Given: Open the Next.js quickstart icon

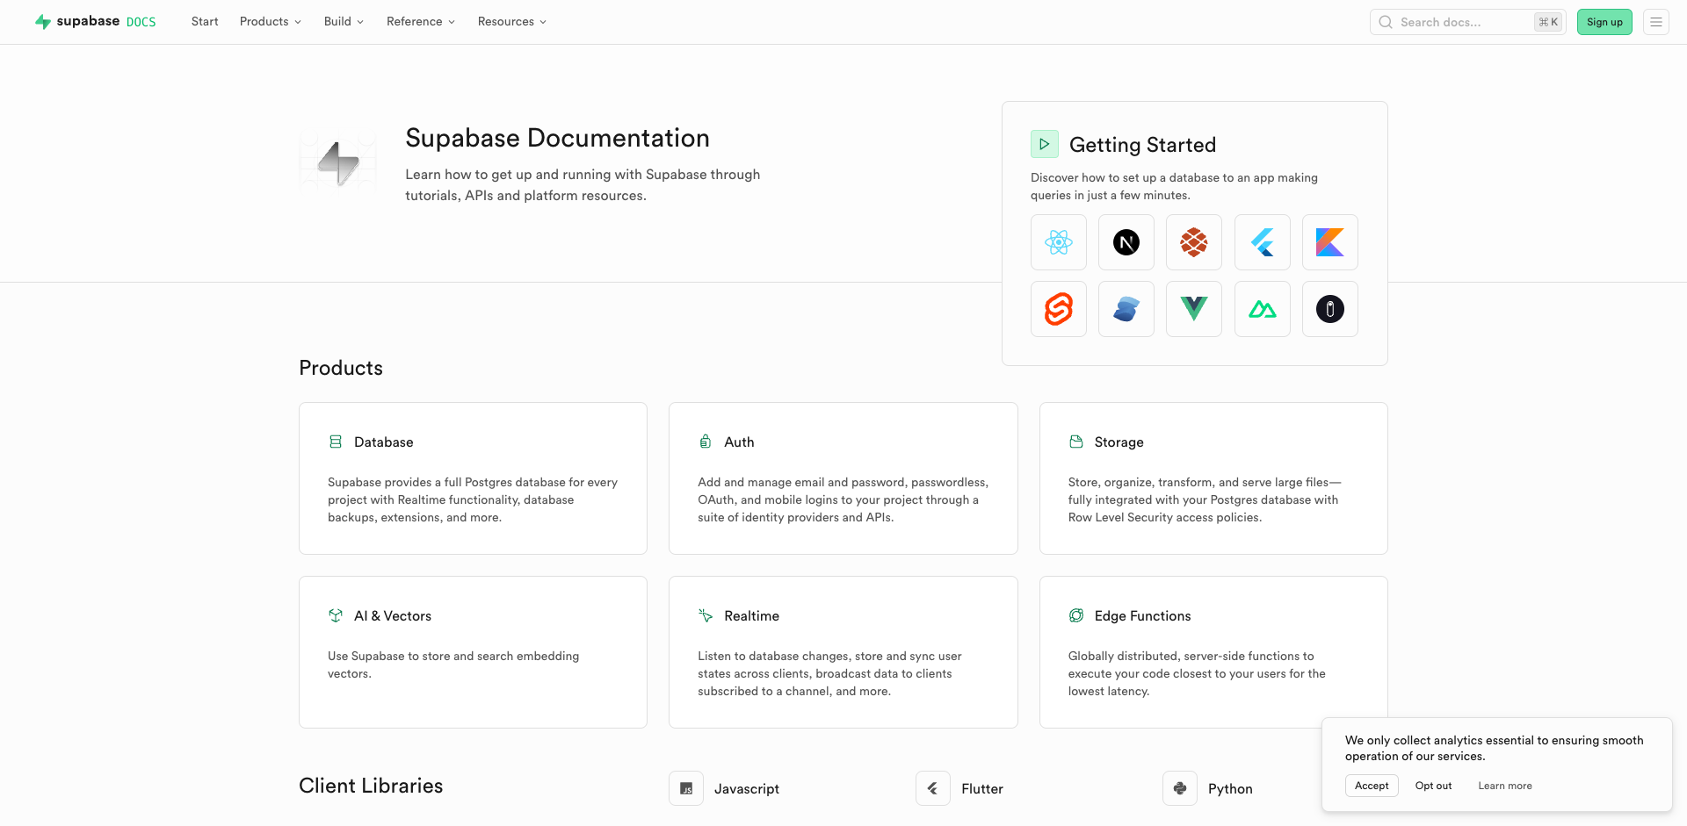Looking at the screenshot, I should pyautogui.click(x=1126, y=242).
